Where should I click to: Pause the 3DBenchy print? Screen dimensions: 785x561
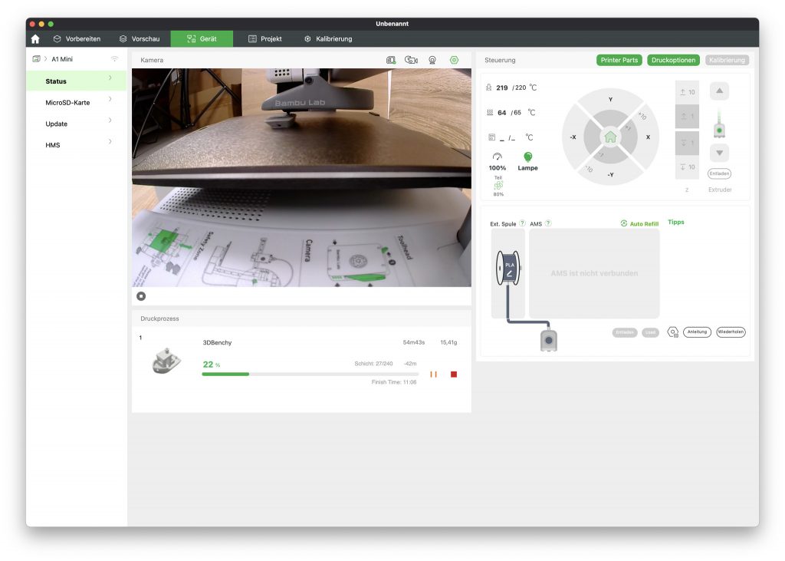point(433,374)
